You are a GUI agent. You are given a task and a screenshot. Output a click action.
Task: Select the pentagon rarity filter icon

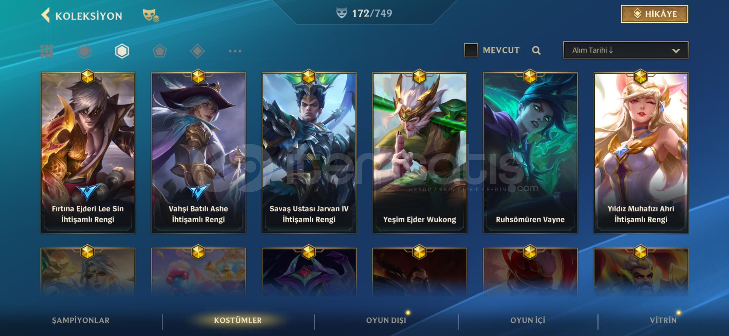[x=160, y=51]
